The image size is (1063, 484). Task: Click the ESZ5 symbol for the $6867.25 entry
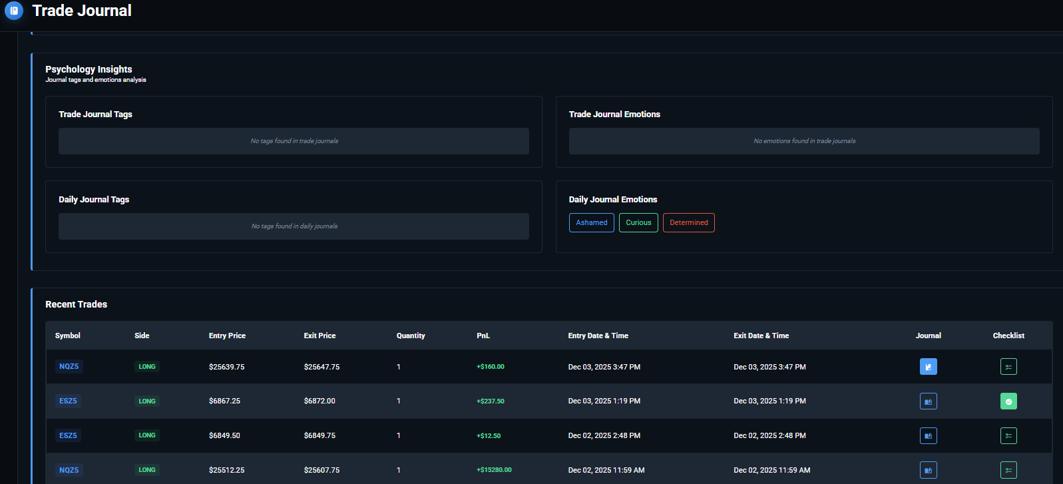(x=68, y=401)
